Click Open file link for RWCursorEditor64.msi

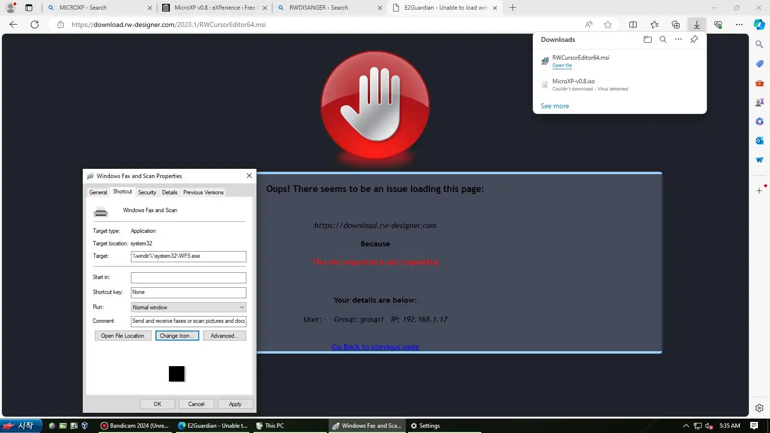tap(562, 65)
